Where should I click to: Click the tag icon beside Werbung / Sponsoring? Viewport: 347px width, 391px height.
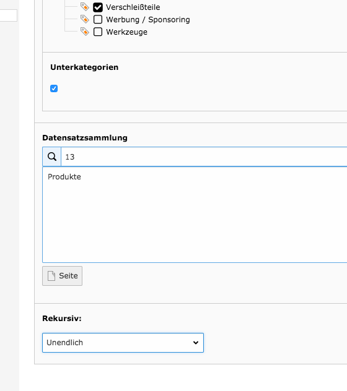pos(85,19)
